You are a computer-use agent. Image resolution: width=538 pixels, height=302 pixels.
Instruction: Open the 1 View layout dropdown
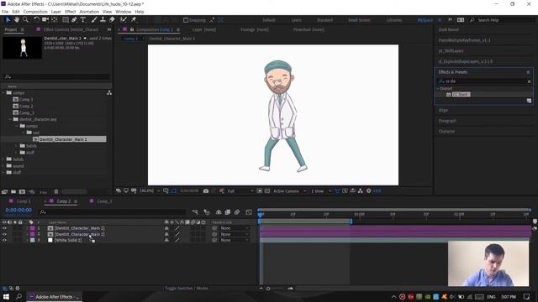(321, 190)
